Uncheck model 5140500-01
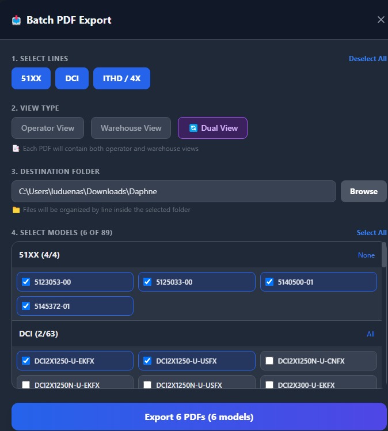Screen dimensions: 388x431 [269, 282]
